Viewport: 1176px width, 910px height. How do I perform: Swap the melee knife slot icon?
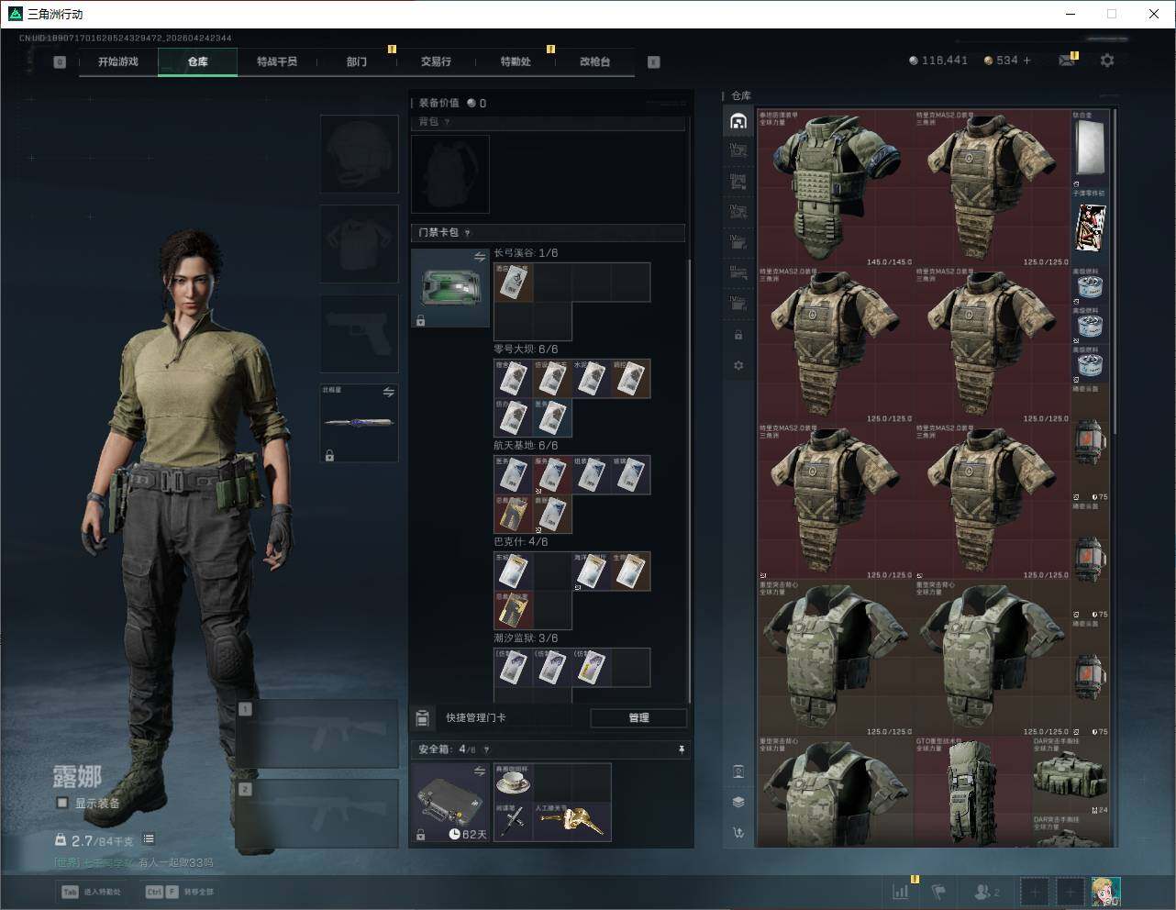[388, 393]
